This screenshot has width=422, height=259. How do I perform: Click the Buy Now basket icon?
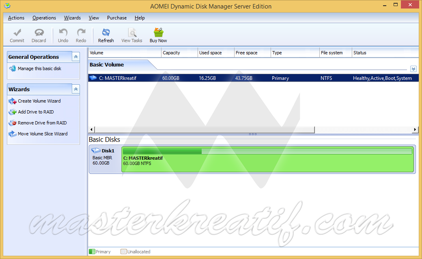pyautogui.click(x=159, y=32)
